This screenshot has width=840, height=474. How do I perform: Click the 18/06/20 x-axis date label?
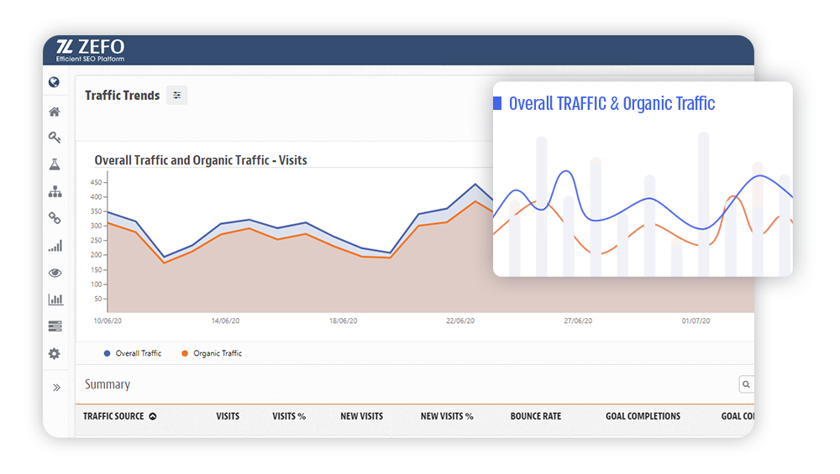[x=344, y=321]
